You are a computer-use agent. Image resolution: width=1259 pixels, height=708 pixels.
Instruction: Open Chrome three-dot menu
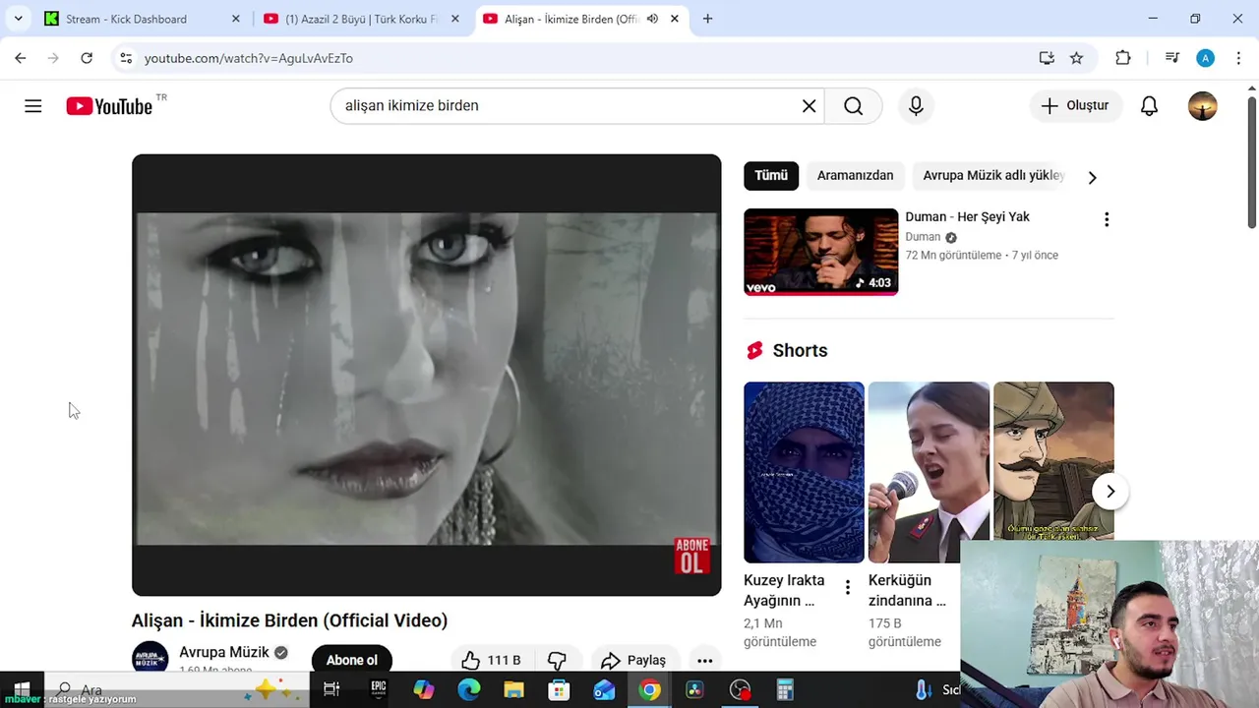pos(1238,58)
